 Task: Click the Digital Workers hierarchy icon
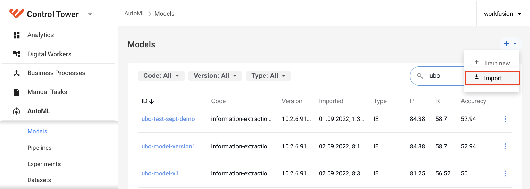pos(16,54)
